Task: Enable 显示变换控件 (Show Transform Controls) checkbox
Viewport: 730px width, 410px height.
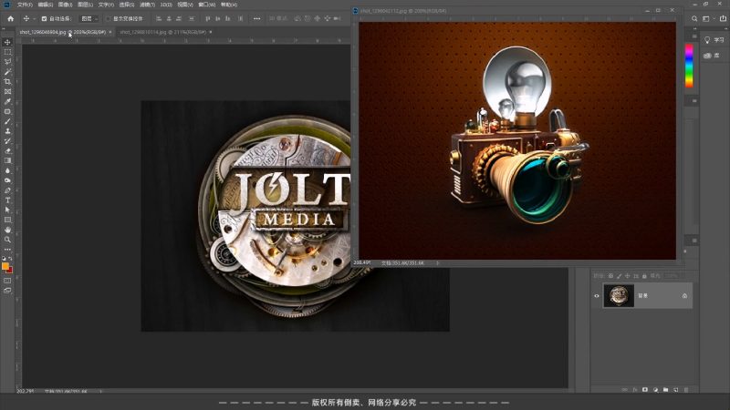Action: pos(108,18)
